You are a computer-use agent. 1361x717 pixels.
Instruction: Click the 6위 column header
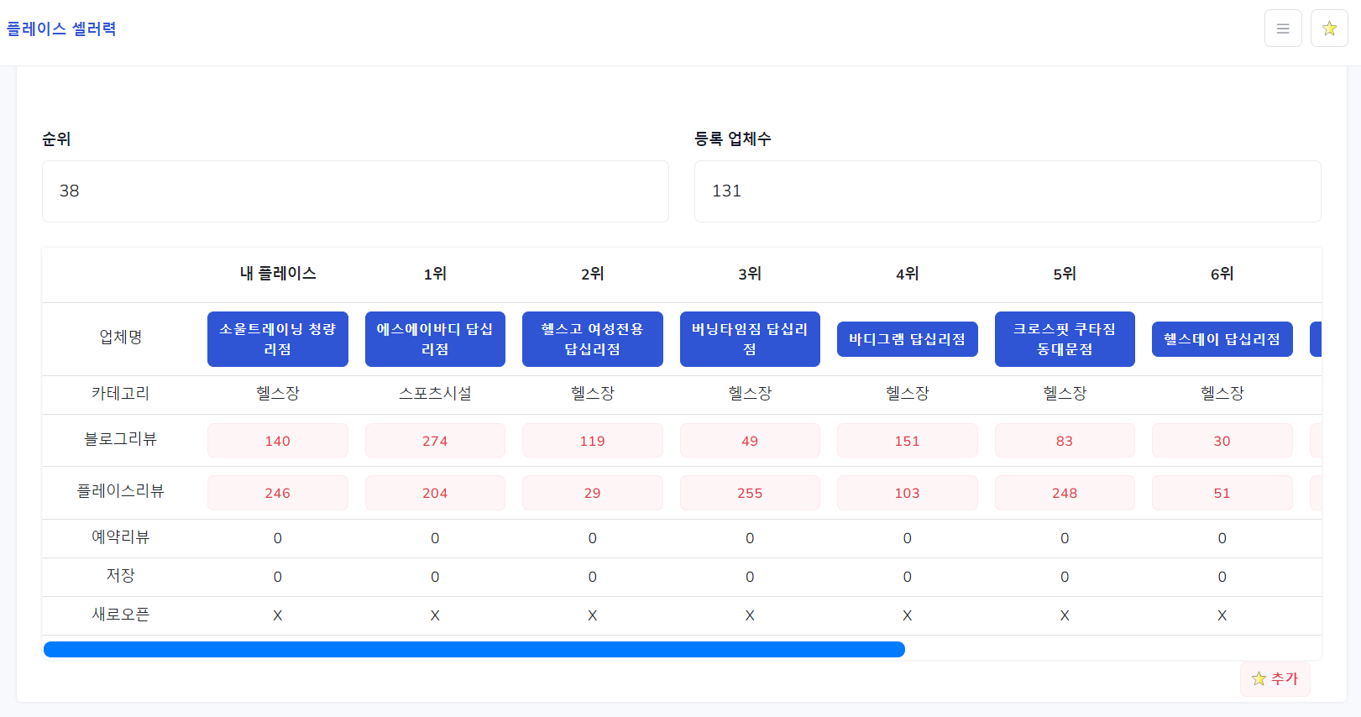pyautogui.click(x=1222, y=274)
